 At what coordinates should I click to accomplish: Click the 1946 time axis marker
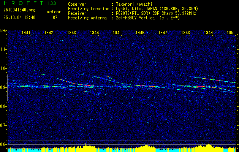point(140,32)
